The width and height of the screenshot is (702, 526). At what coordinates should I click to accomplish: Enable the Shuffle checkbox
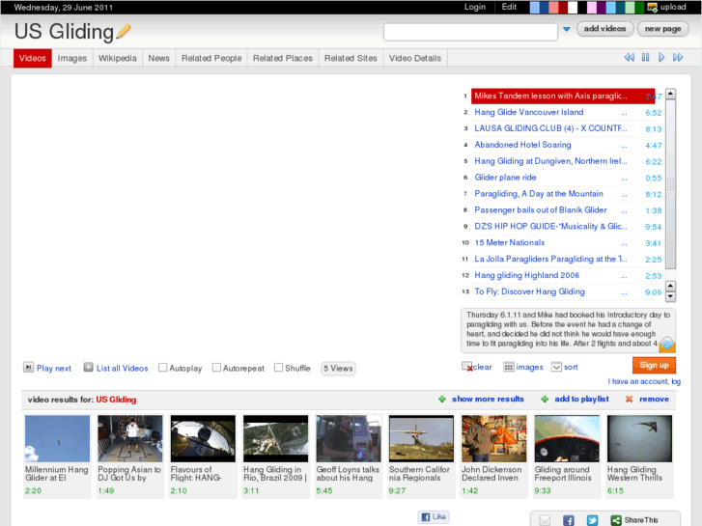point(278,368)
